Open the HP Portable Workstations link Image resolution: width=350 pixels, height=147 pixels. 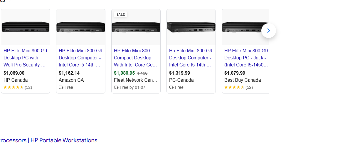coord(64,140)
